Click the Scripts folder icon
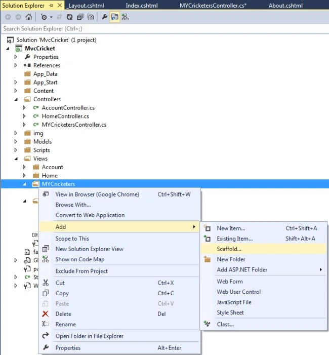Image resolution: width=329 pixels, height=355 pixels. coord(27,150)
